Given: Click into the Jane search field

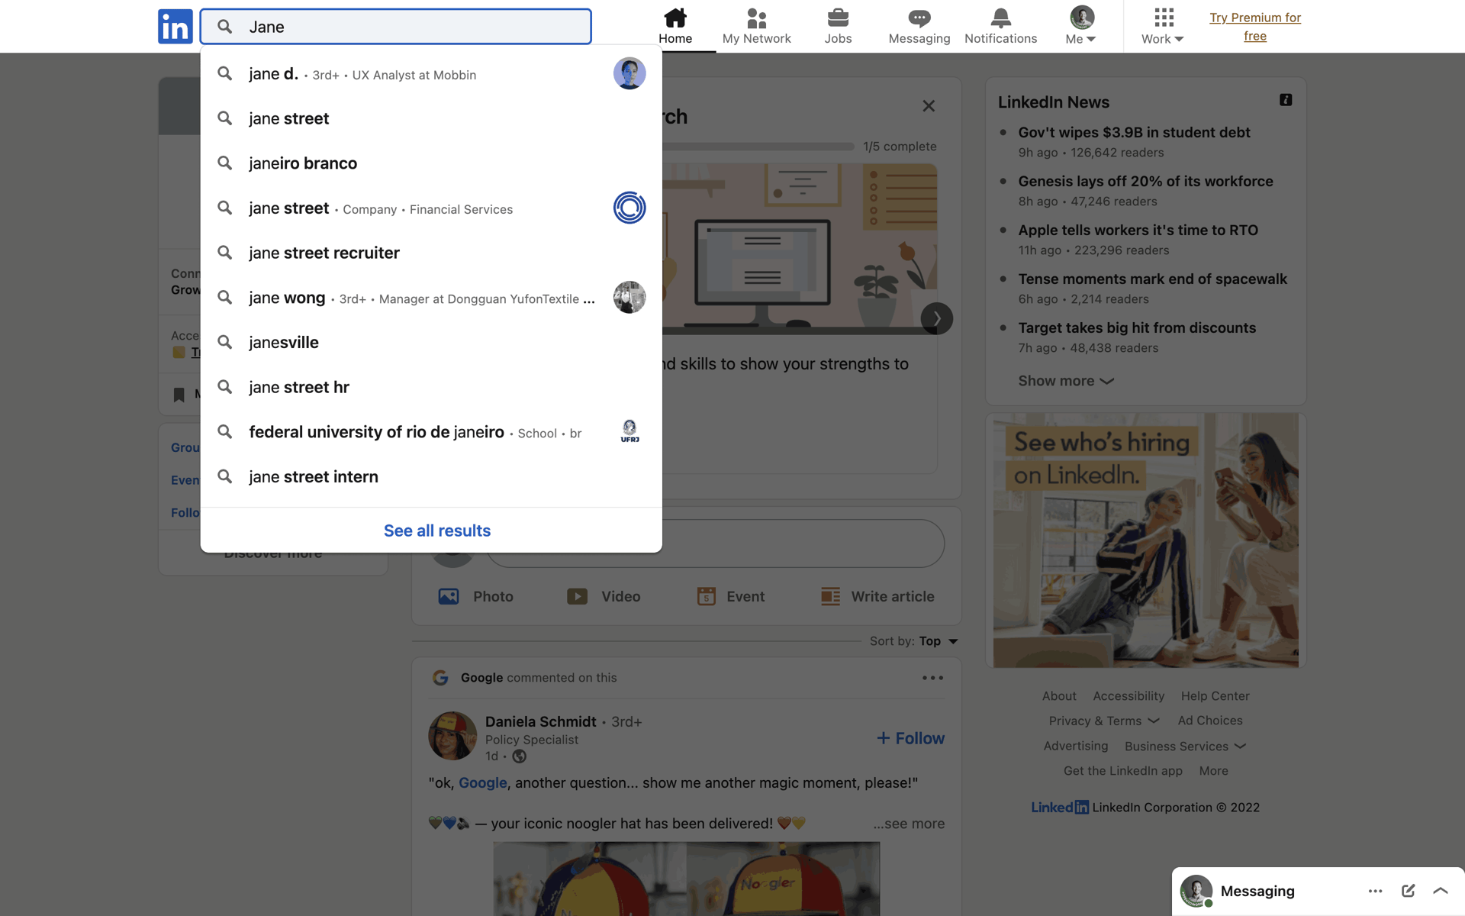Looking at the screenshot, I should pyautogui.click(x=396, y=27).
